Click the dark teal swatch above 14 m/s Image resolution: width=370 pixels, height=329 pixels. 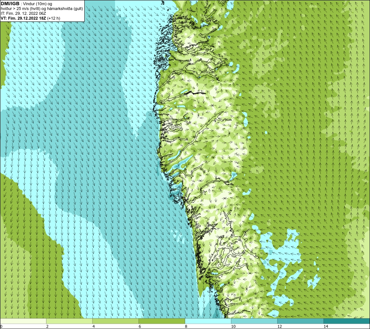347,321
